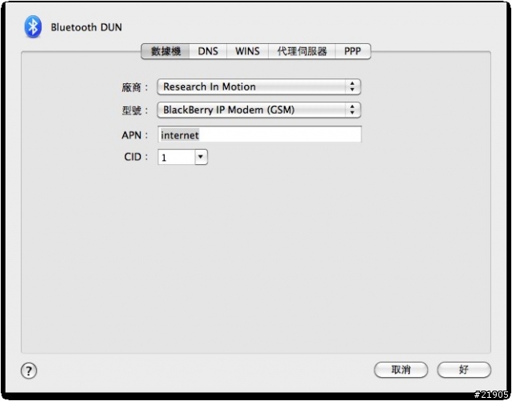The height and width of the screenshot is (401, 512).
Task: Click the CID label
Action: (136, 157)
